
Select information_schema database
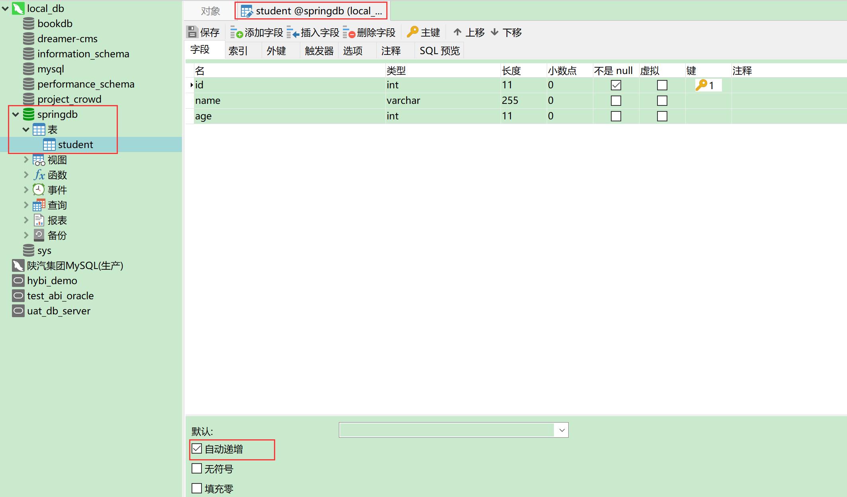click(x=83, y=54)
